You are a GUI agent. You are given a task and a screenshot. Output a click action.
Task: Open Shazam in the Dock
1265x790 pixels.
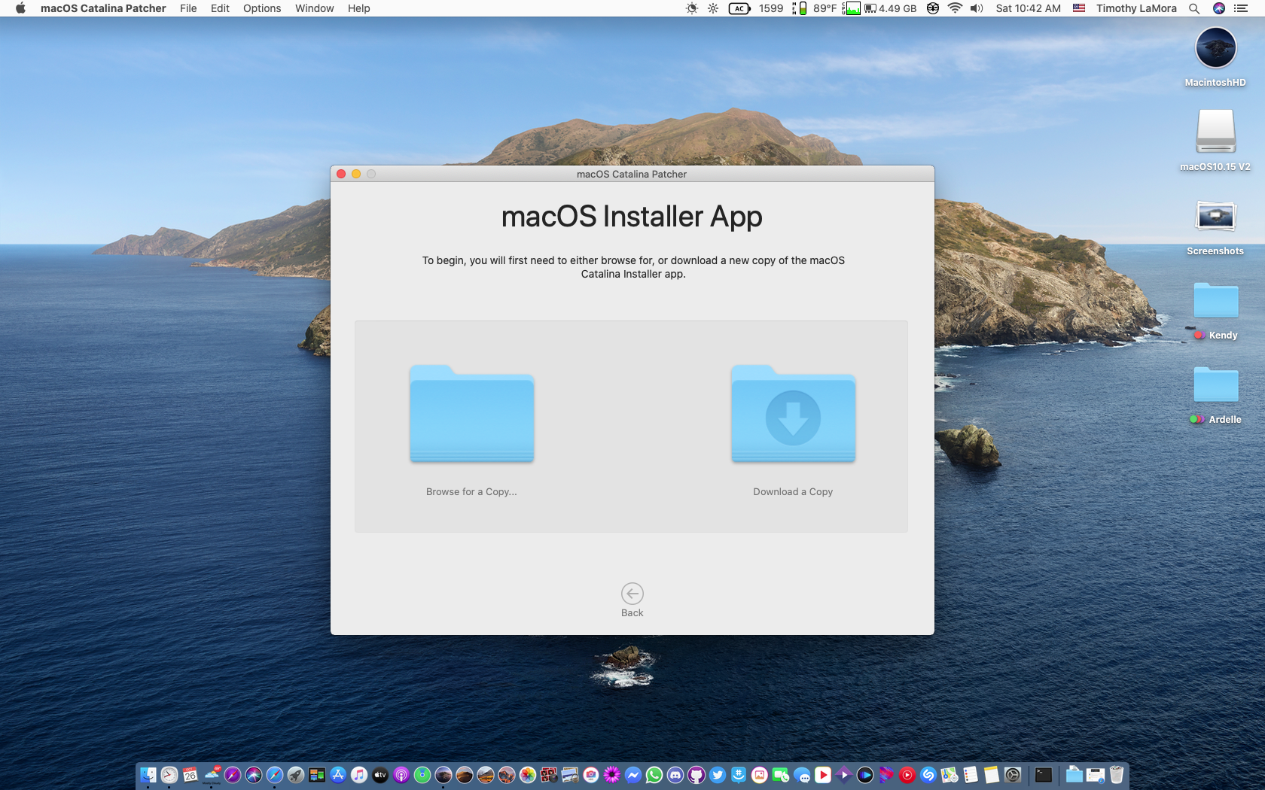click(928, 774)
